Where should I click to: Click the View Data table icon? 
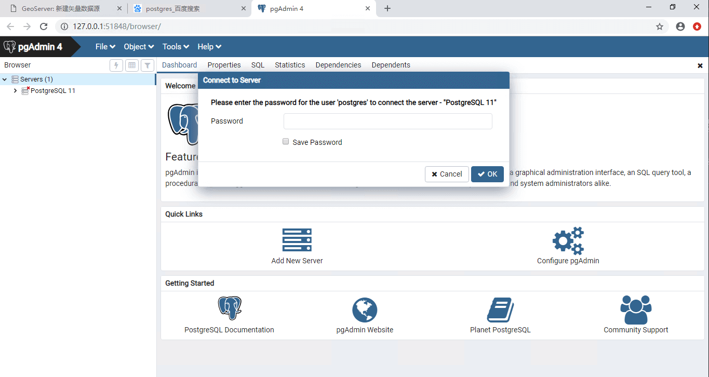[x=132, y=65]
